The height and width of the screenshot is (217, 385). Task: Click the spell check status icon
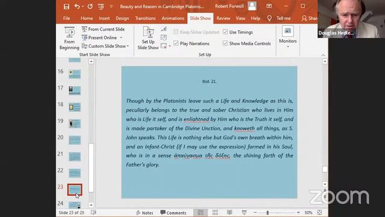94,212
